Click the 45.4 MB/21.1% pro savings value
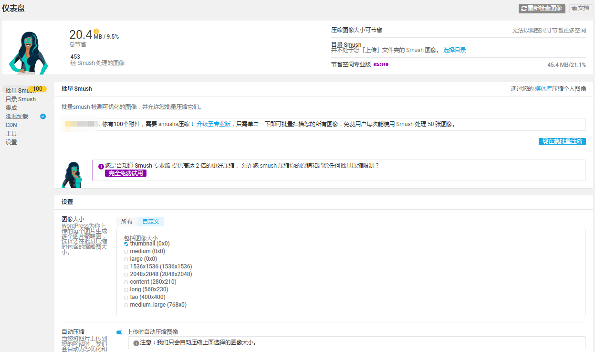 tap(567, 65)
